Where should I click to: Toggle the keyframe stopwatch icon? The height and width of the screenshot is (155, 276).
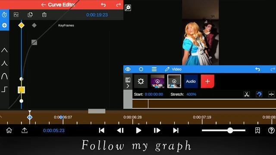4,15
